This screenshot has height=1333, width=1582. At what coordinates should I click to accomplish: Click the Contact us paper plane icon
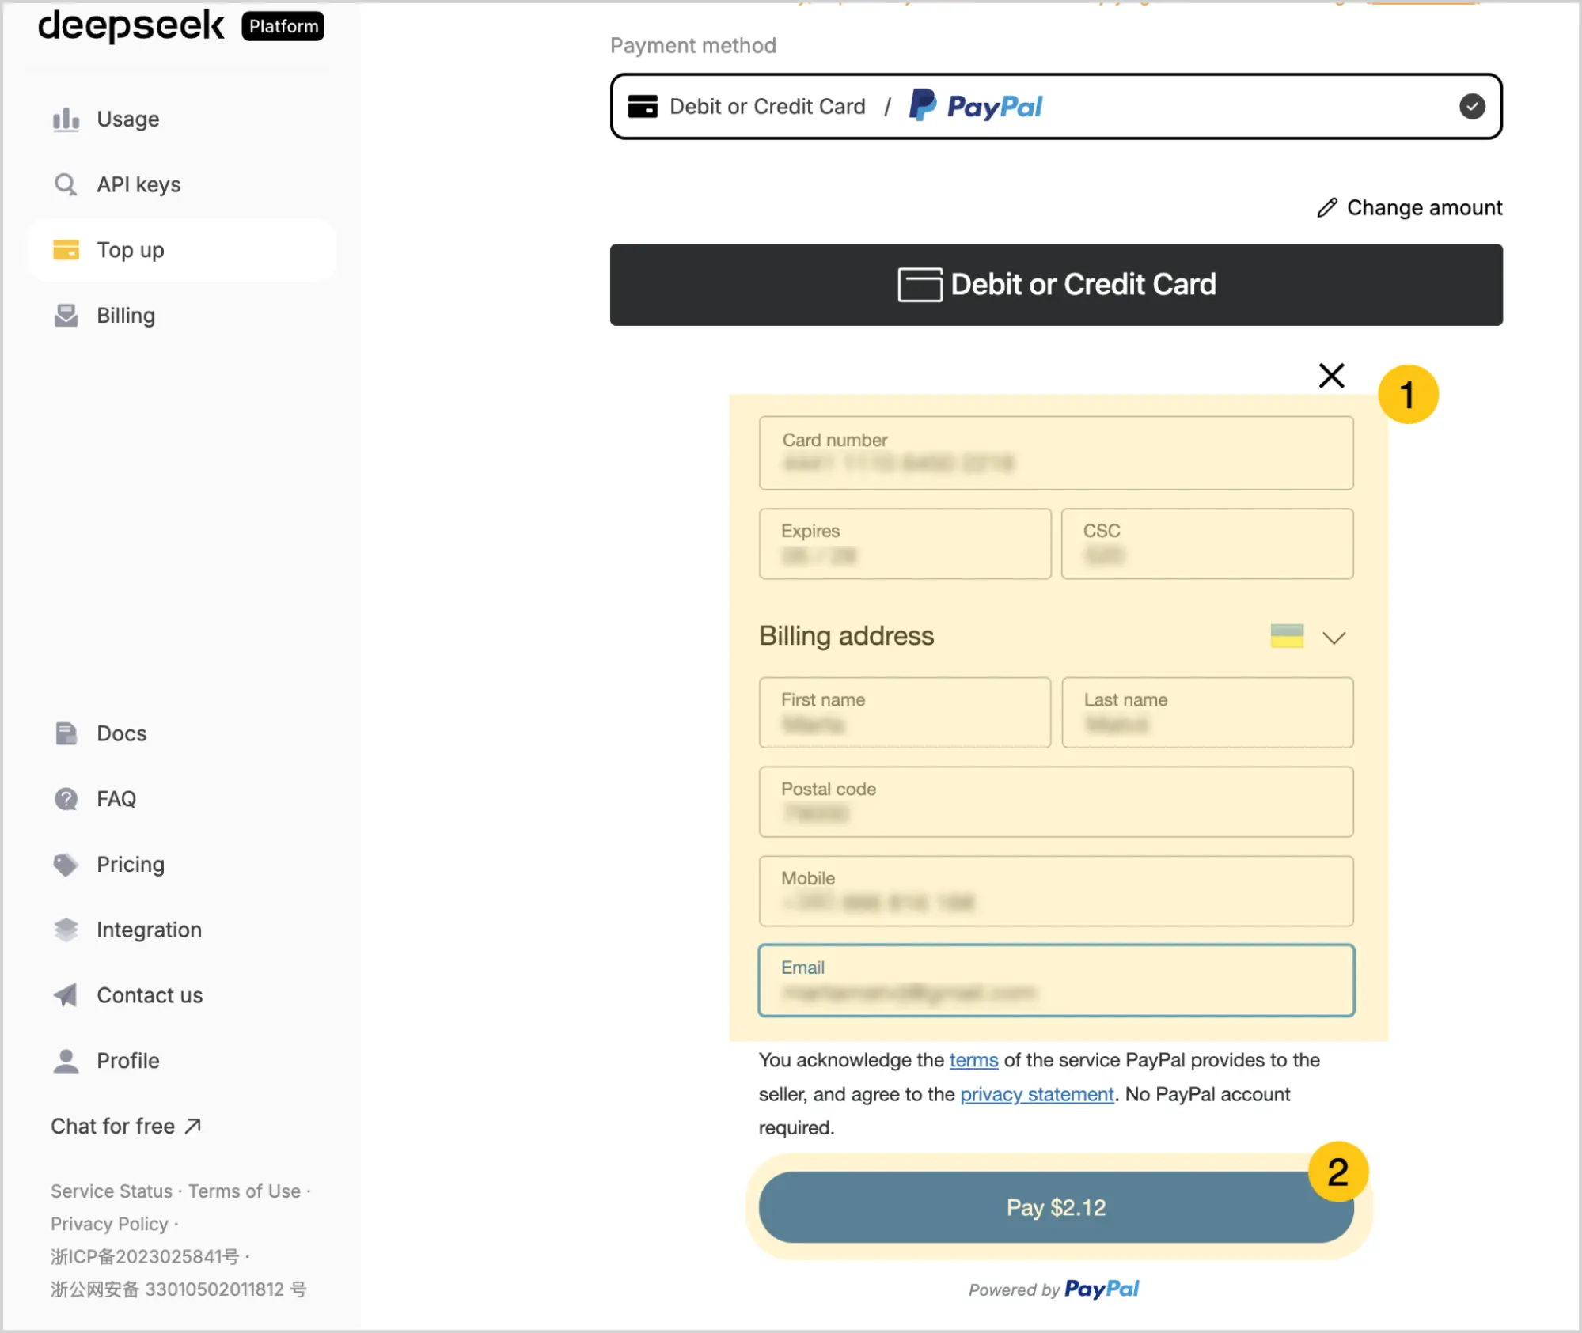pos(66,995)
